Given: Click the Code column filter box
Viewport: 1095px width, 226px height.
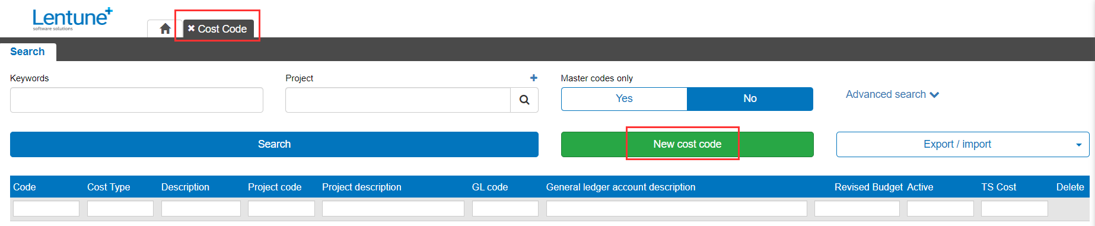Looking at the screenshot, I should (46, 208).
